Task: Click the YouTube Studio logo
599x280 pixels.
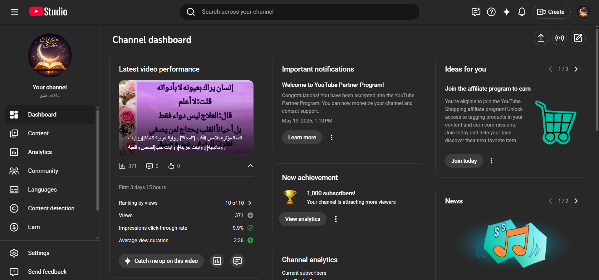Action: pyautogui.click(x=48, y=12)
